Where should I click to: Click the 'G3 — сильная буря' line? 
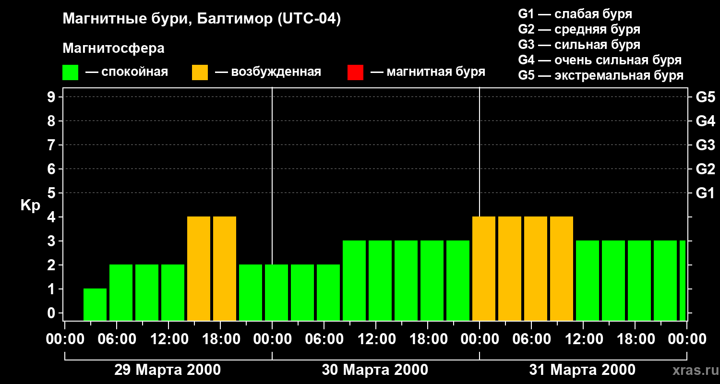pyautogui.click(x=579, y=45)
